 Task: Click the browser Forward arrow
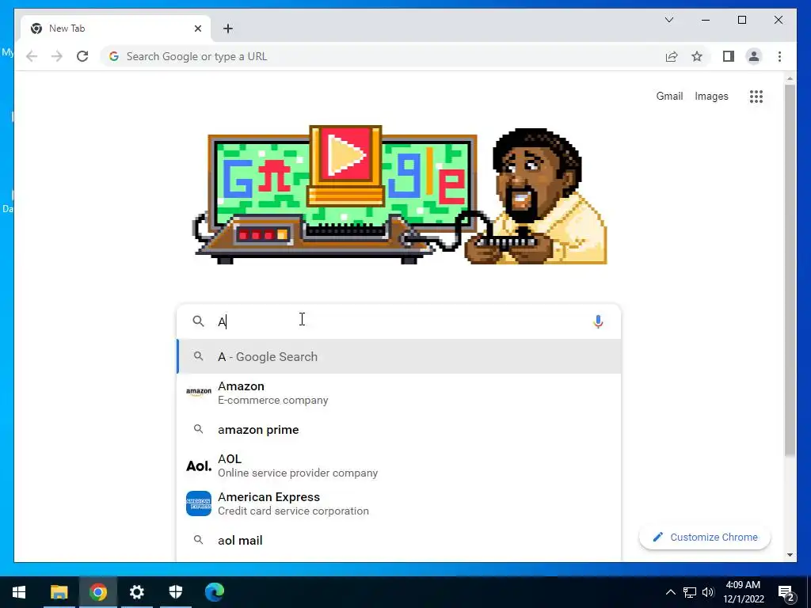(57, 56)
